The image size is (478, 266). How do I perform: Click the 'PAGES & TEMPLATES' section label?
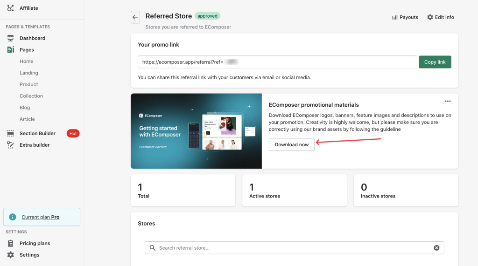click(x=28, y=27)
